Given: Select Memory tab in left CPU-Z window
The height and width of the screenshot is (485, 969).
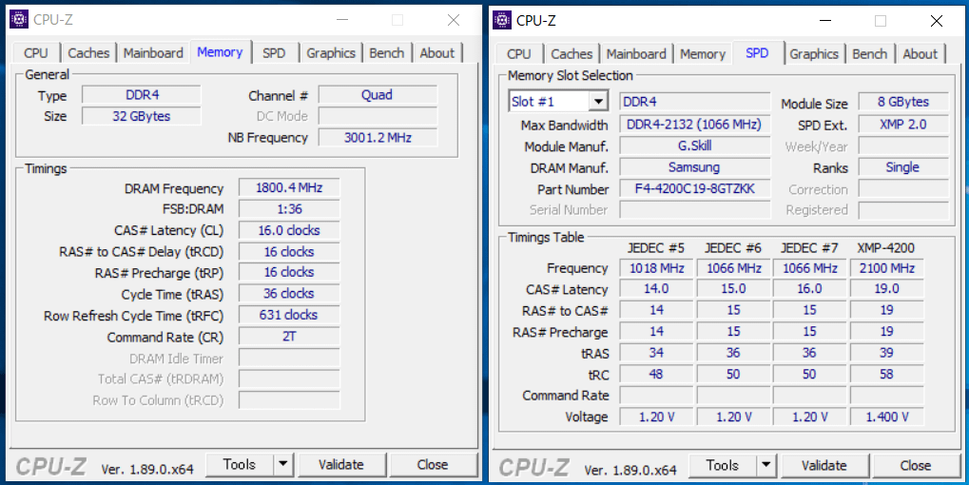Looking at the screenshot, I should click(x=220, y=52).
